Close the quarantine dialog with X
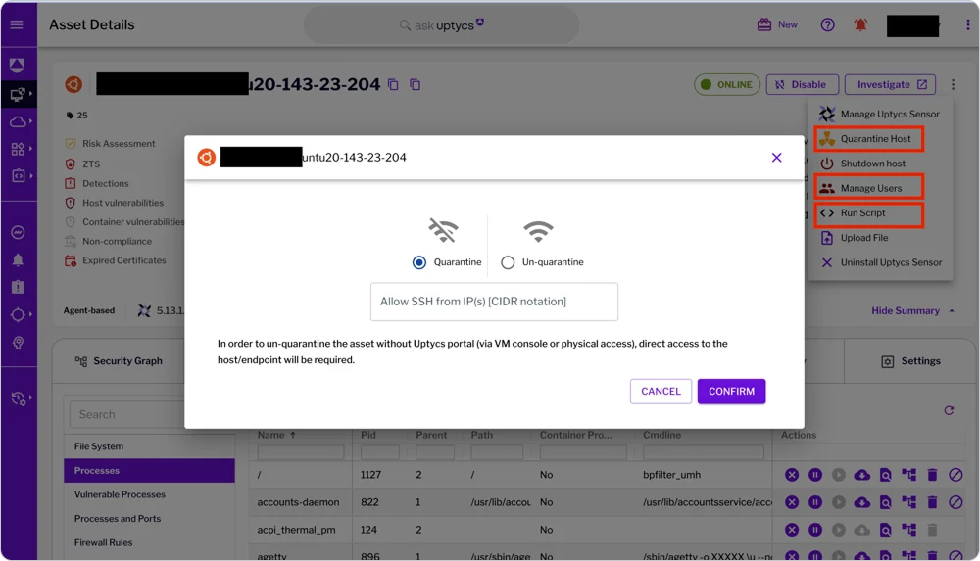 [776, 158]
